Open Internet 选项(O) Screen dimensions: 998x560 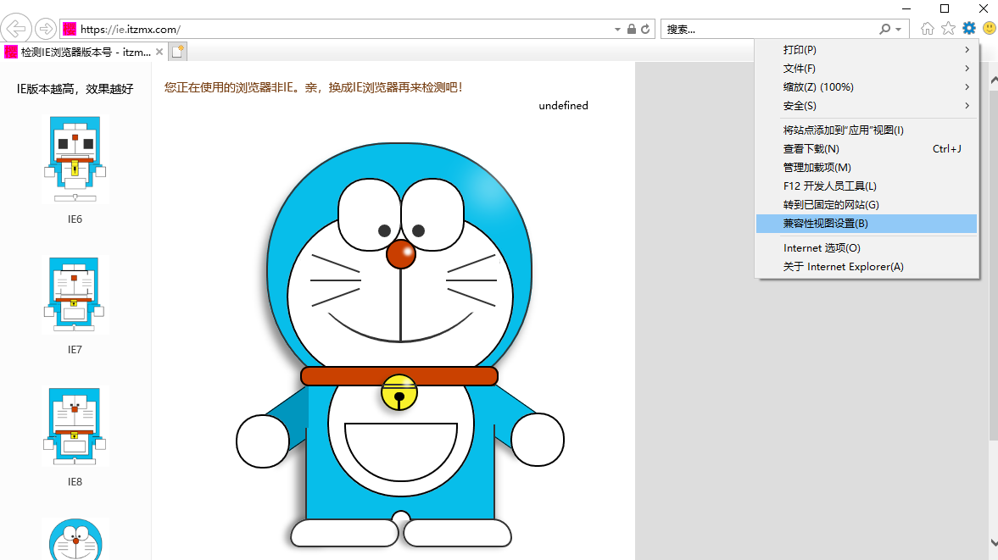[867, 248]
